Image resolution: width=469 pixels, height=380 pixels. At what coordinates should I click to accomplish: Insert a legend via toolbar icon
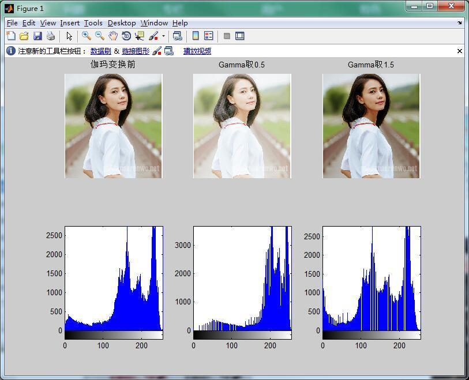tap(209, 36)
